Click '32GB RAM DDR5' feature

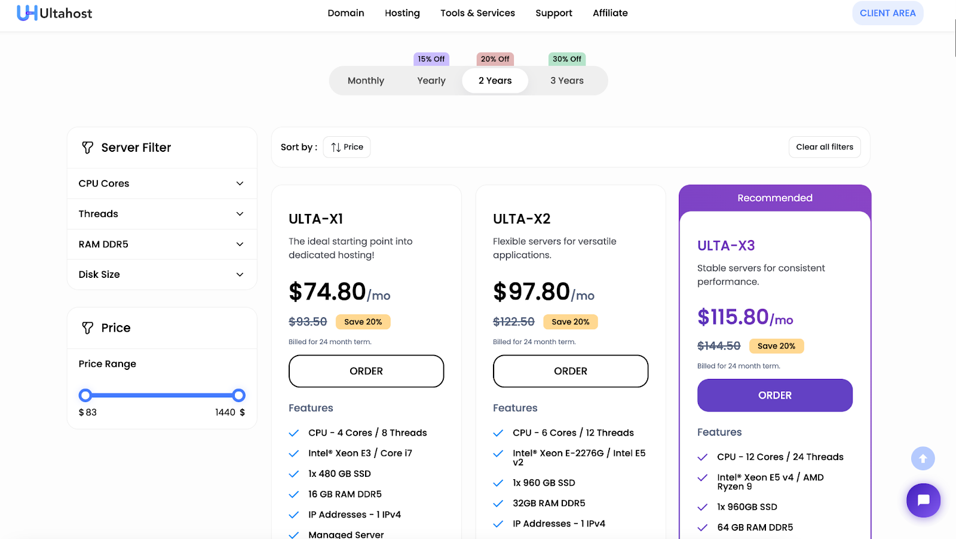(549, 503)
